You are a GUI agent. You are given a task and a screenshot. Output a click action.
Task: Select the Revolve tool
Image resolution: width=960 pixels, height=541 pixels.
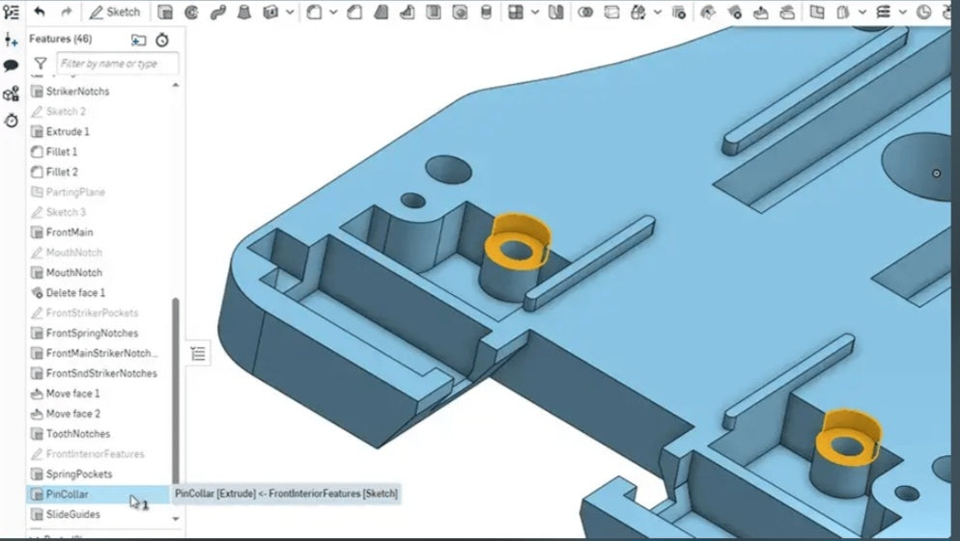click(x=191, y=13)
